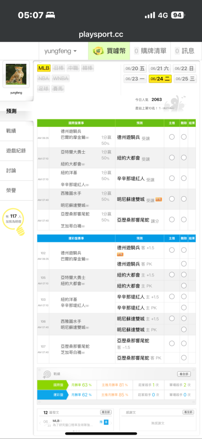Open the 訊息 messages menu
This screenshot has width=202, height=439.
pyautogui.click(x=185, y=51)
